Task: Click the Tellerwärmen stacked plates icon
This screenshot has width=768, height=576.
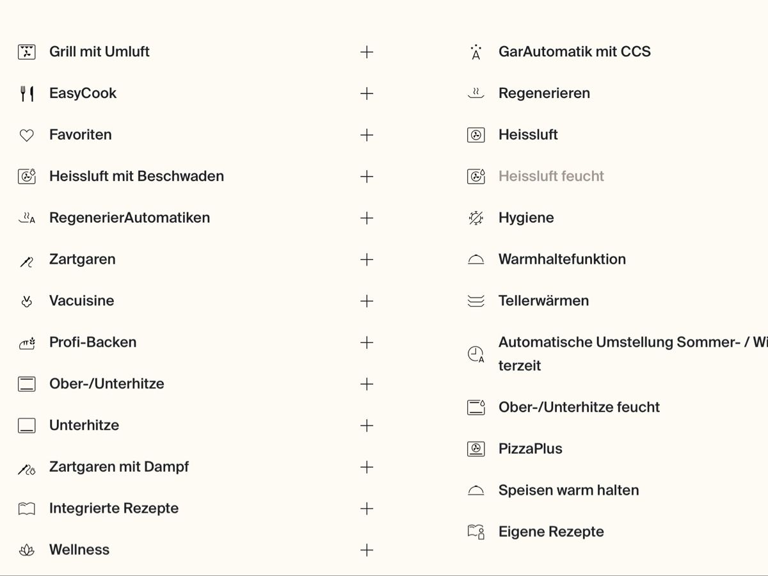Action: click(476, 301)
